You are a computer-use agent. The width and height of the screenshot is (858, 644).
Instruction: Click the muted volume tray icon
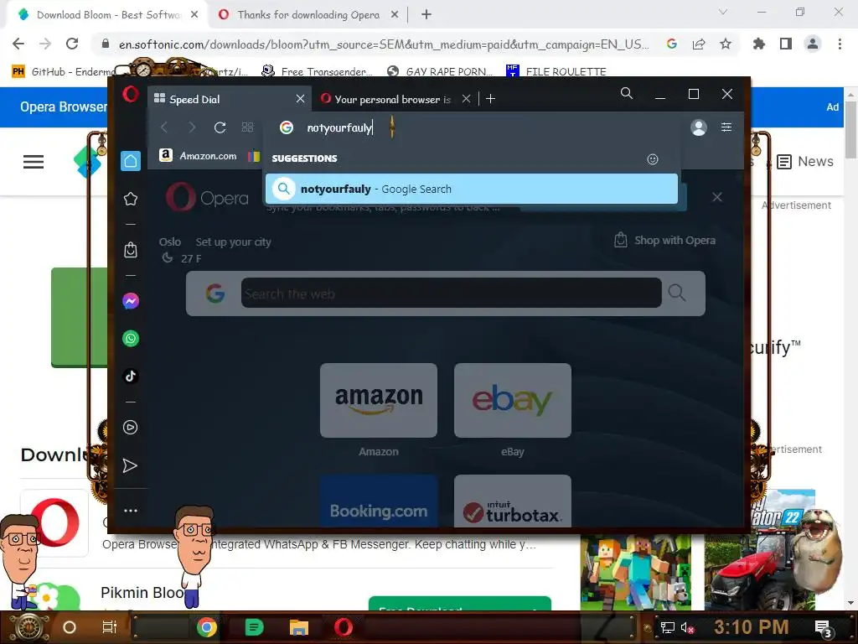687,627
